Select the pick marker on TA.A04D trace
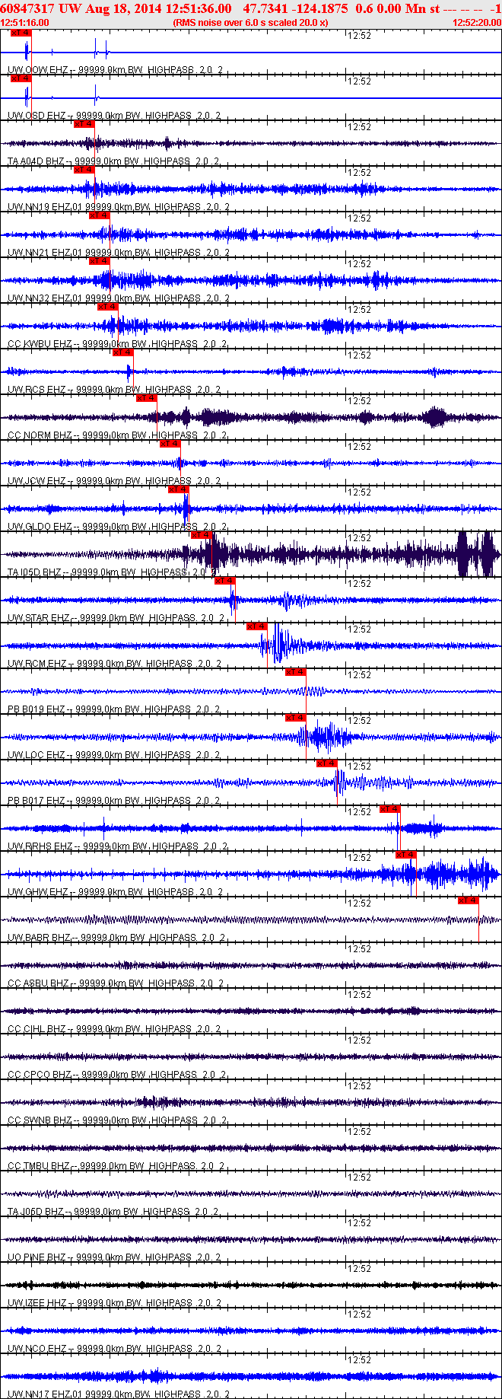 click(x=84, y=124)
